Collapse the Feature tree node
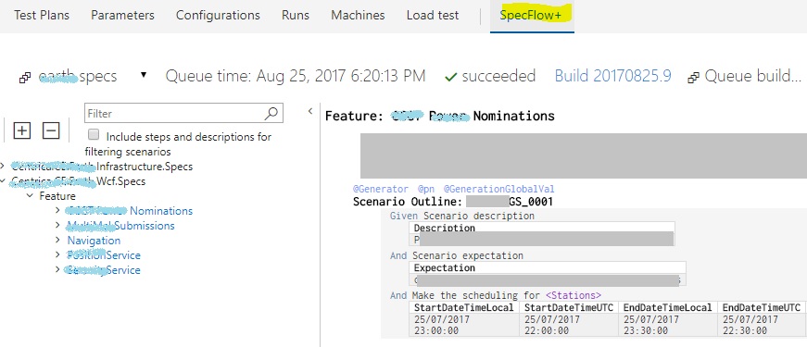Screen dimensions: 807x347 tap(30, 196)
